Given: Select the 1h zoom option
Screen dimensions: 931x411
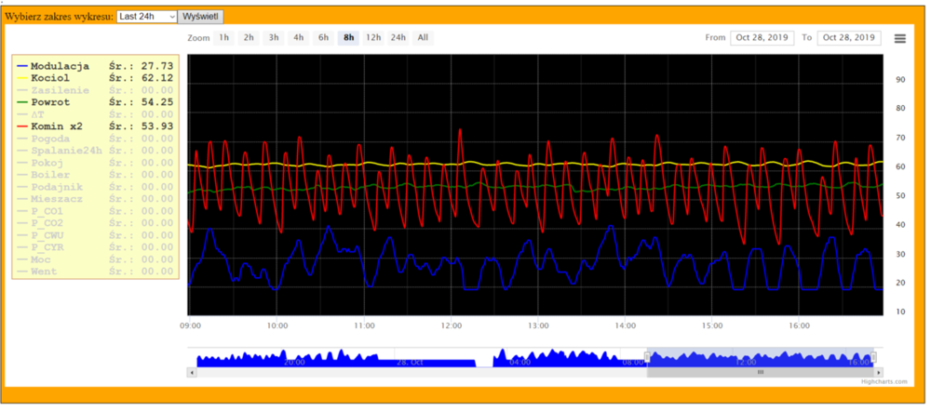Looking at the screenshot, I should tap(223, 38).
